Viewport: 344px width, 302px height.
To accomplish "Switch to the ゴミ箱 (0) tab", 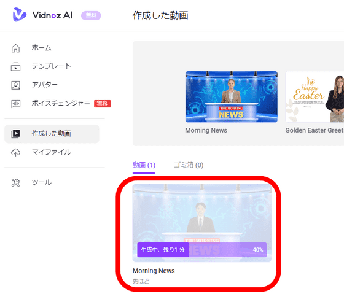I will point(189,165).
